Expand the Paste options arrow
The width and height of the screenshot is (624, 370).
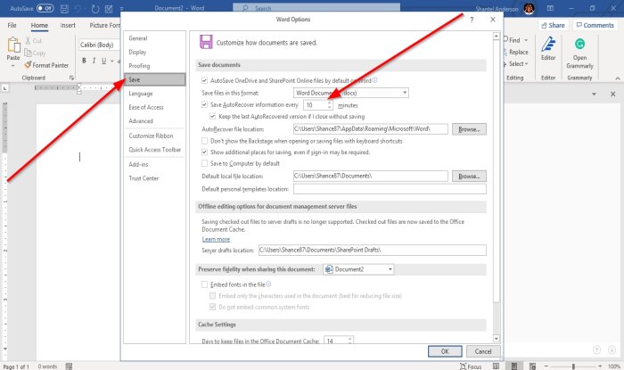tap(13, 66)
